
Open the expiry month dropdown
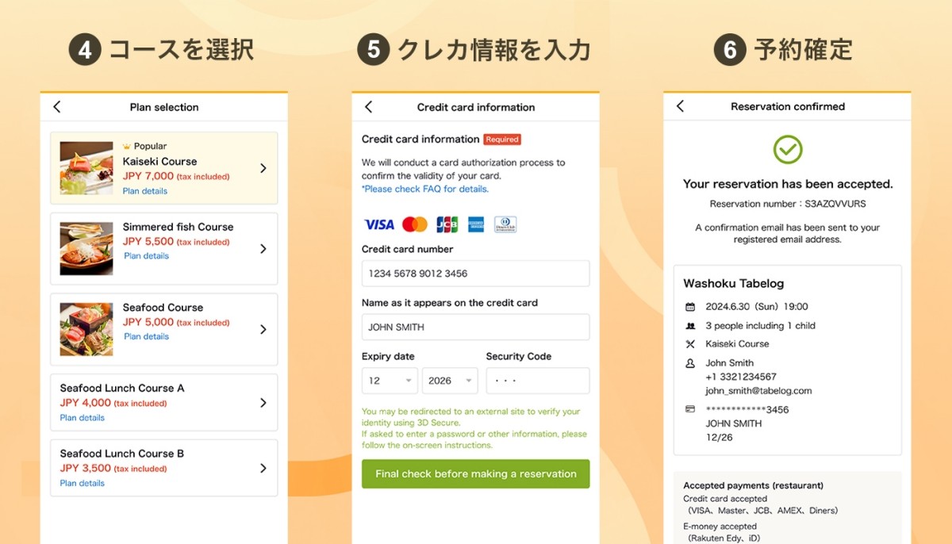pyautogui.click(x=390, y=381)
